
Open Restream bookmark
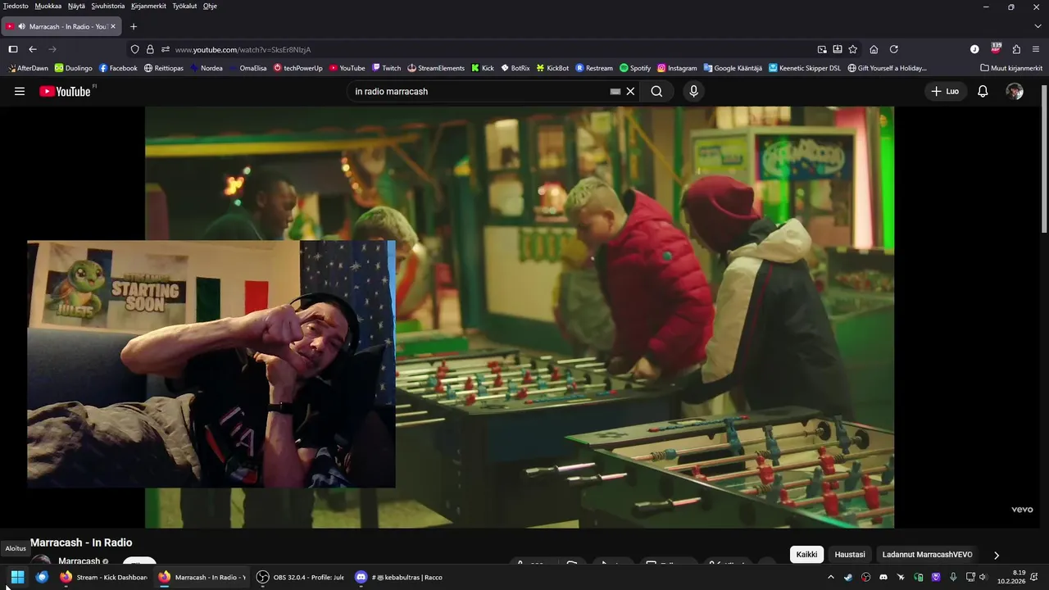594,68
